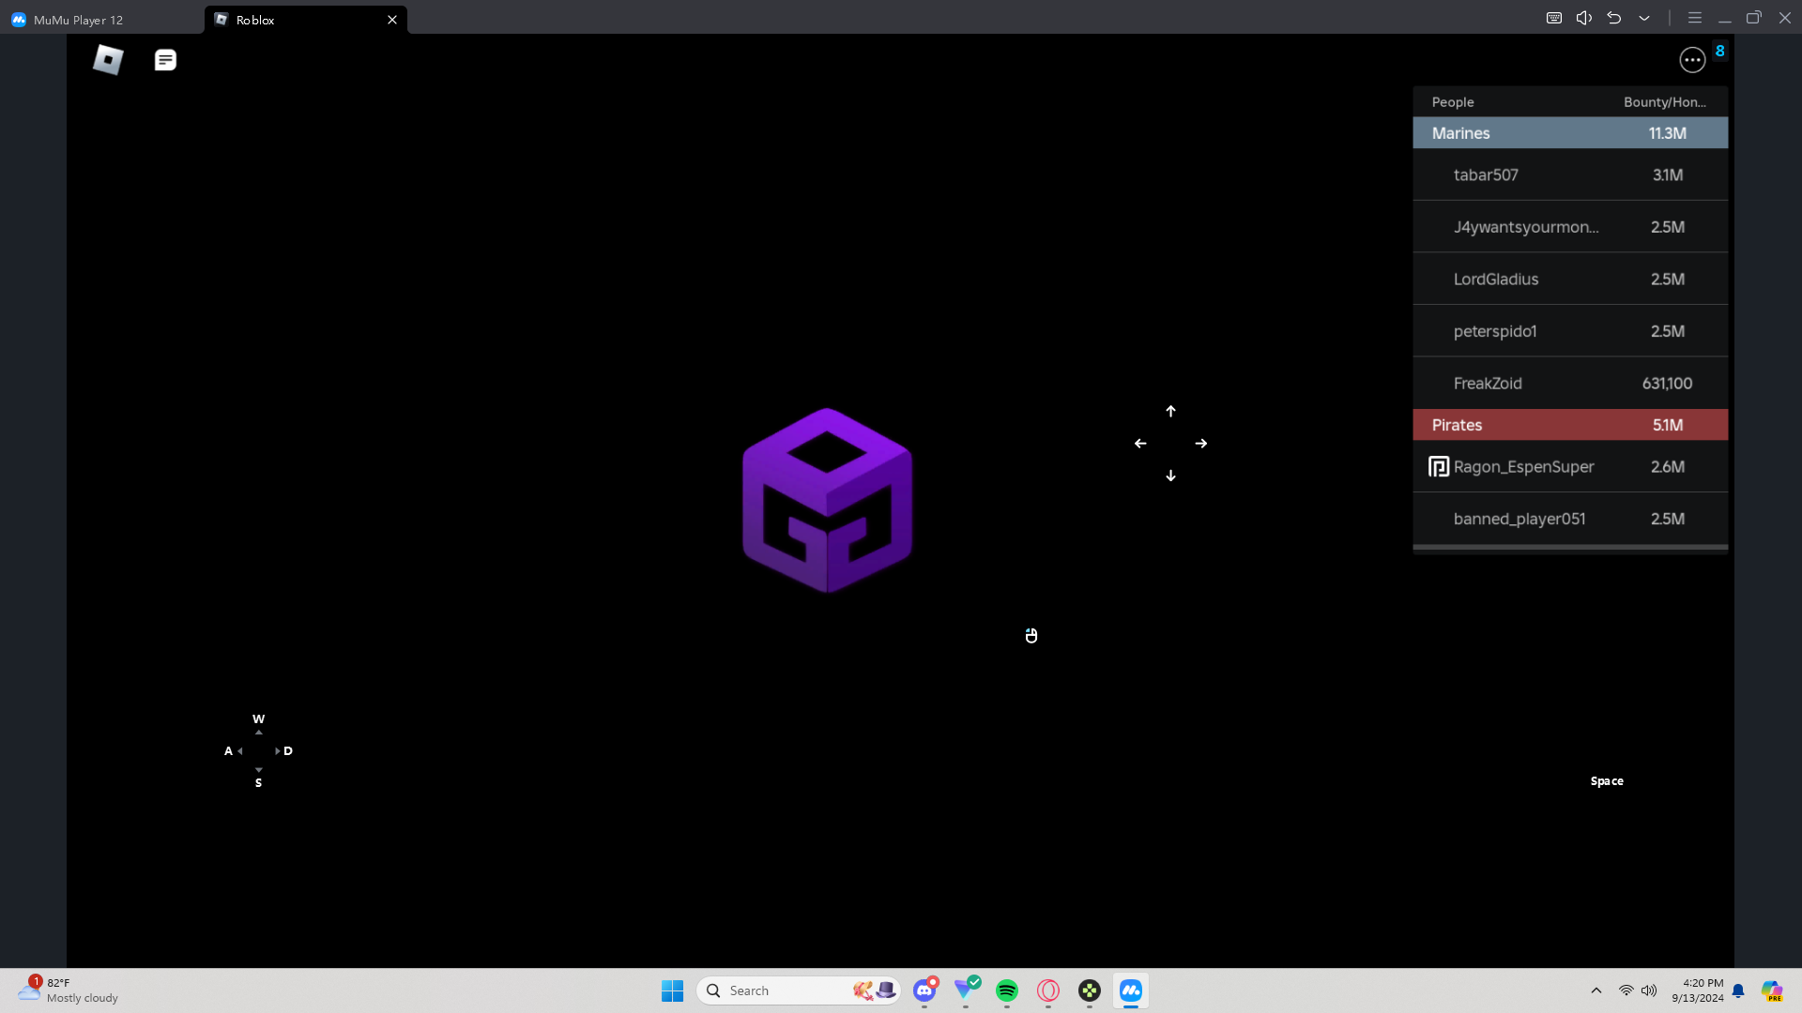
Task: Select player FreakZoid in leaderboard
Action: pos(1570,384)
